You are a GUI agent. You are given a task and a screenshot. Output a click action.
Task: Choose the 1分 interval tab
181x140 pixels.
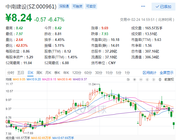tap(127, 73)
